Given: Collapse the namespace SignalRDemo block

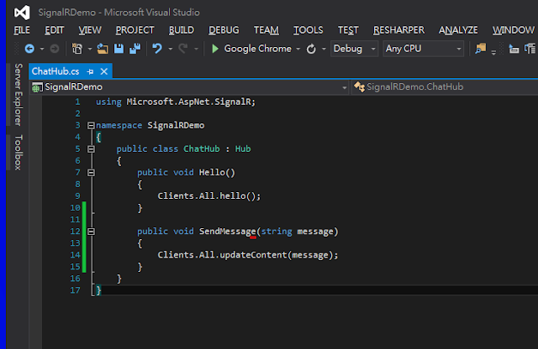Looking at the screenshot, I should coord(91,126).
